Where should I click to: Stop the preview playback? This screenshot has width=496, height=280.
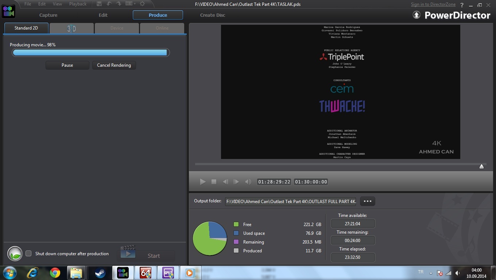(214, 182)
